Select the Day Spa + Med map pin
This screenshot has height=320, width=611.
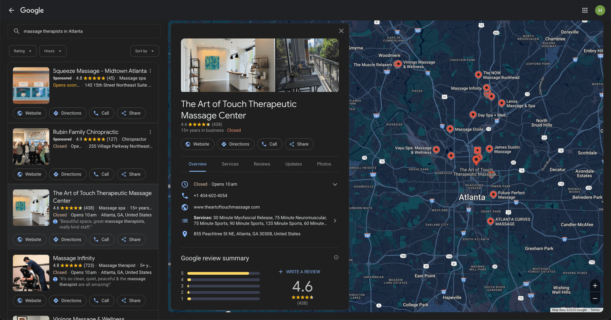(473, 114)
